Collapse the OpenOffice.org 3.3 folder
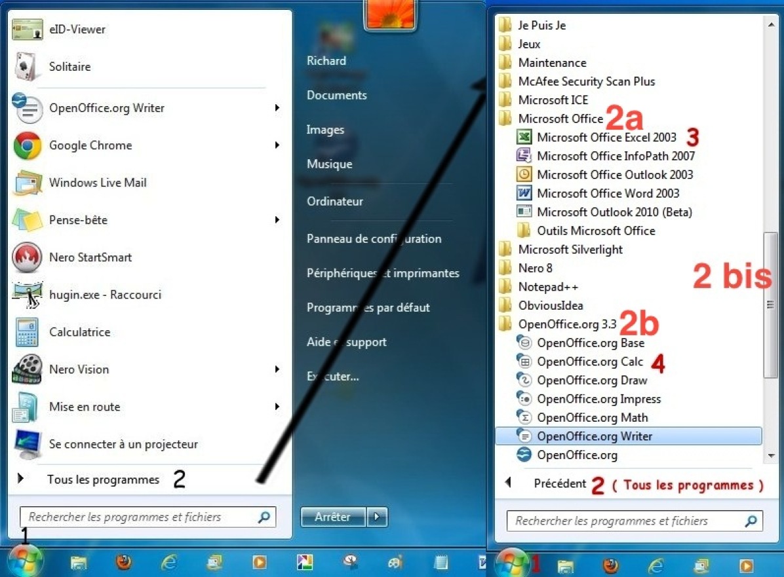The height and width of the screenshot is (577, 784). [557, 324]
